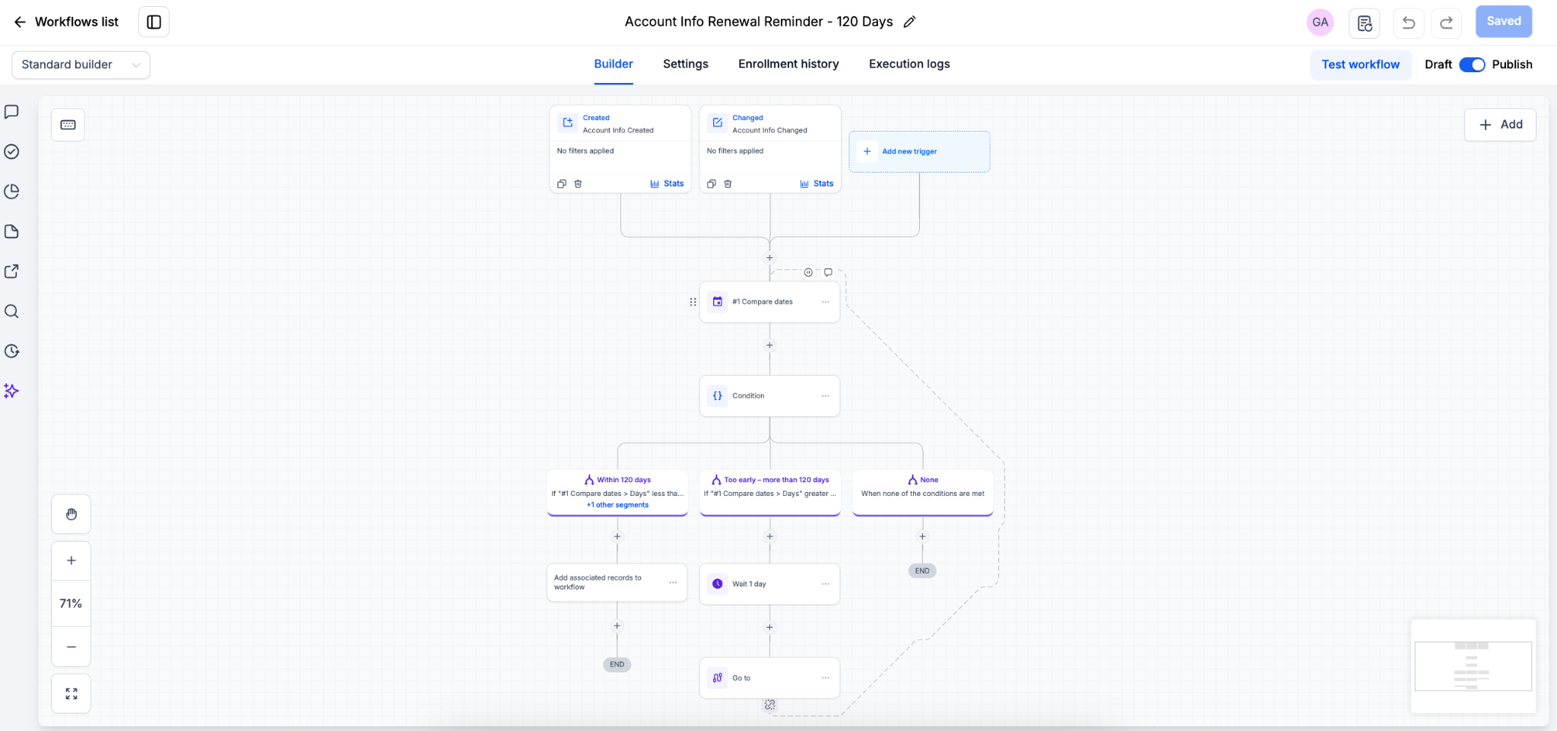1557x731 pixels.
Task: Open the clock history sidebar icon
Action: pos(11,351)
